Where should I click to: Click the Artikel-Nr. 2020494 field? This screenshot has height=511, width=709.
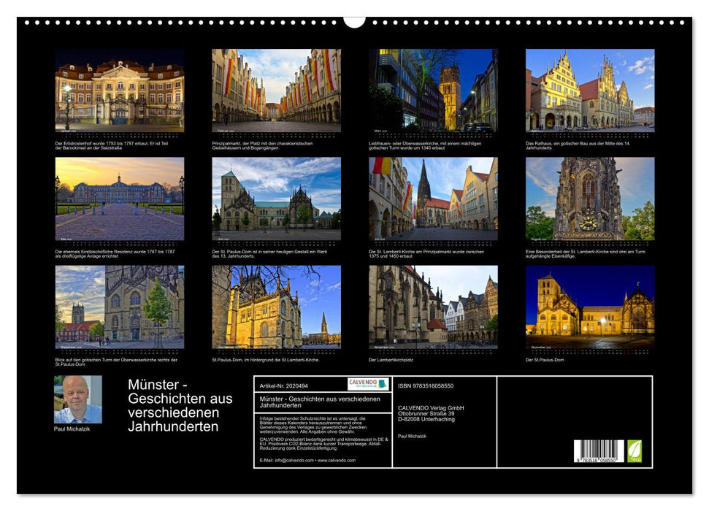click(283, 385)
